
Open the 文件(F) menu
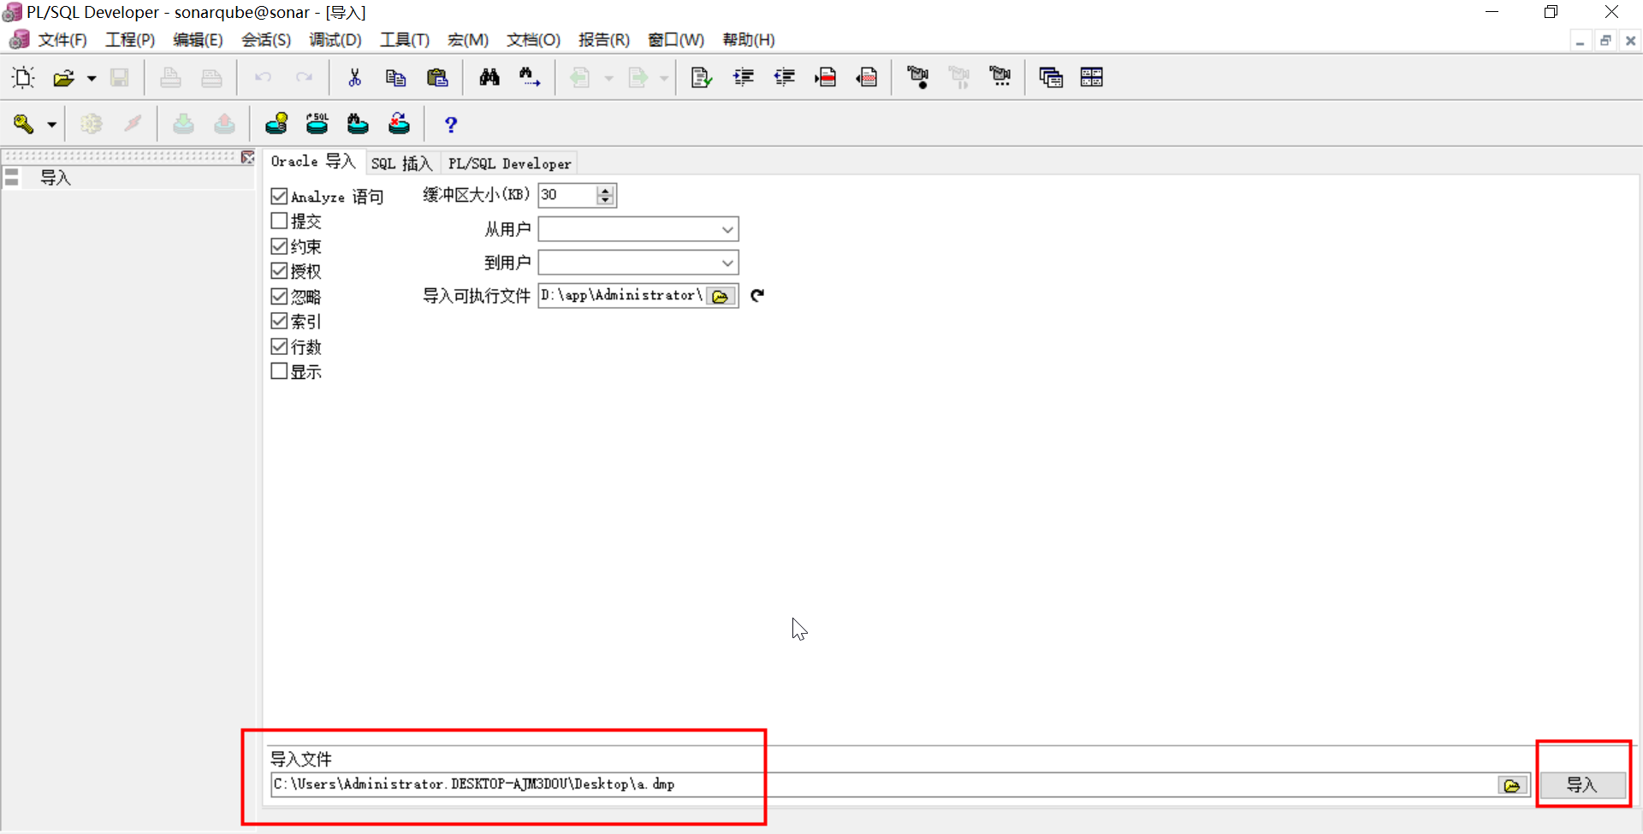pyautogui.click(x=62, y=40)
